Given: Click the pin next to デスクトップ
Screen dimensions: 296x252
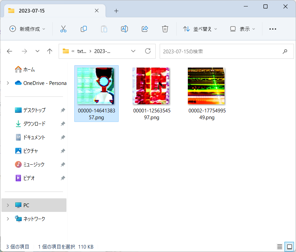Looking at the screenshot, I should (63, 110).
